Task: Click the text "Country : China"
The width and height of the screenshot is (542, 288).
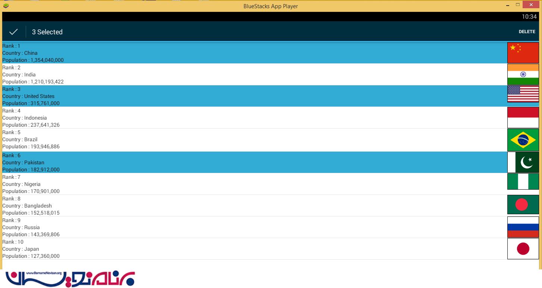Action: click(20, 53)
